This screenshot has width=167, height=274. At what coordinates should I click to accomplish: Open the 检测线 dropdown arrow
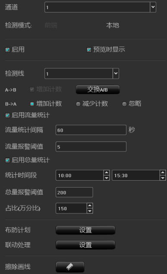(116, 74)
